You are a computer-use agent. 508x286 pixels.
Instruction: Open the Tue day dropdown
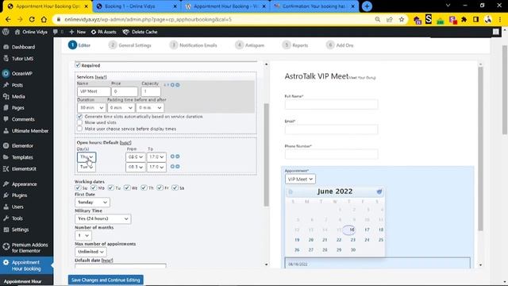pyautogui.click(x=87, y=167)
